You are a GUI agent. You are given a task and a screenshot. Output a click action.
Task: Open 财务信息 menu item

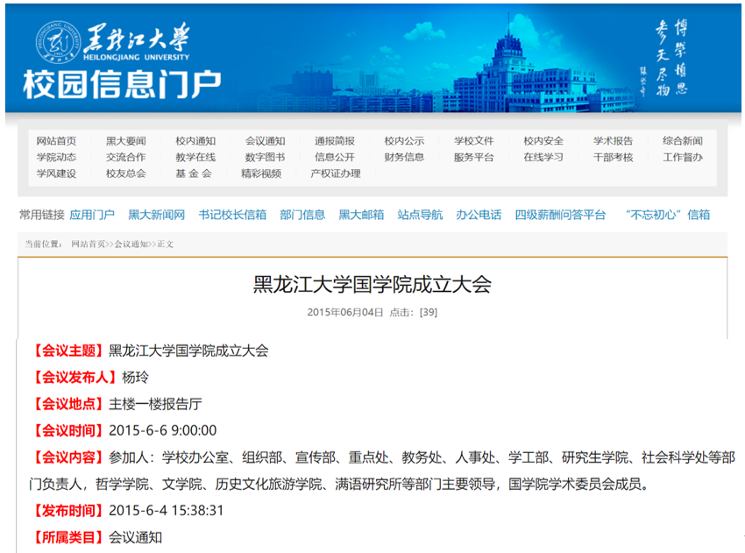point(404,157)
